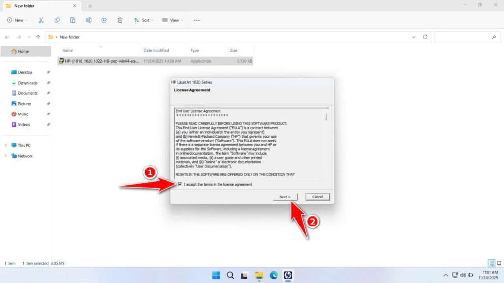
Task: Copy the selected file
Action: [x=57, y=20]
